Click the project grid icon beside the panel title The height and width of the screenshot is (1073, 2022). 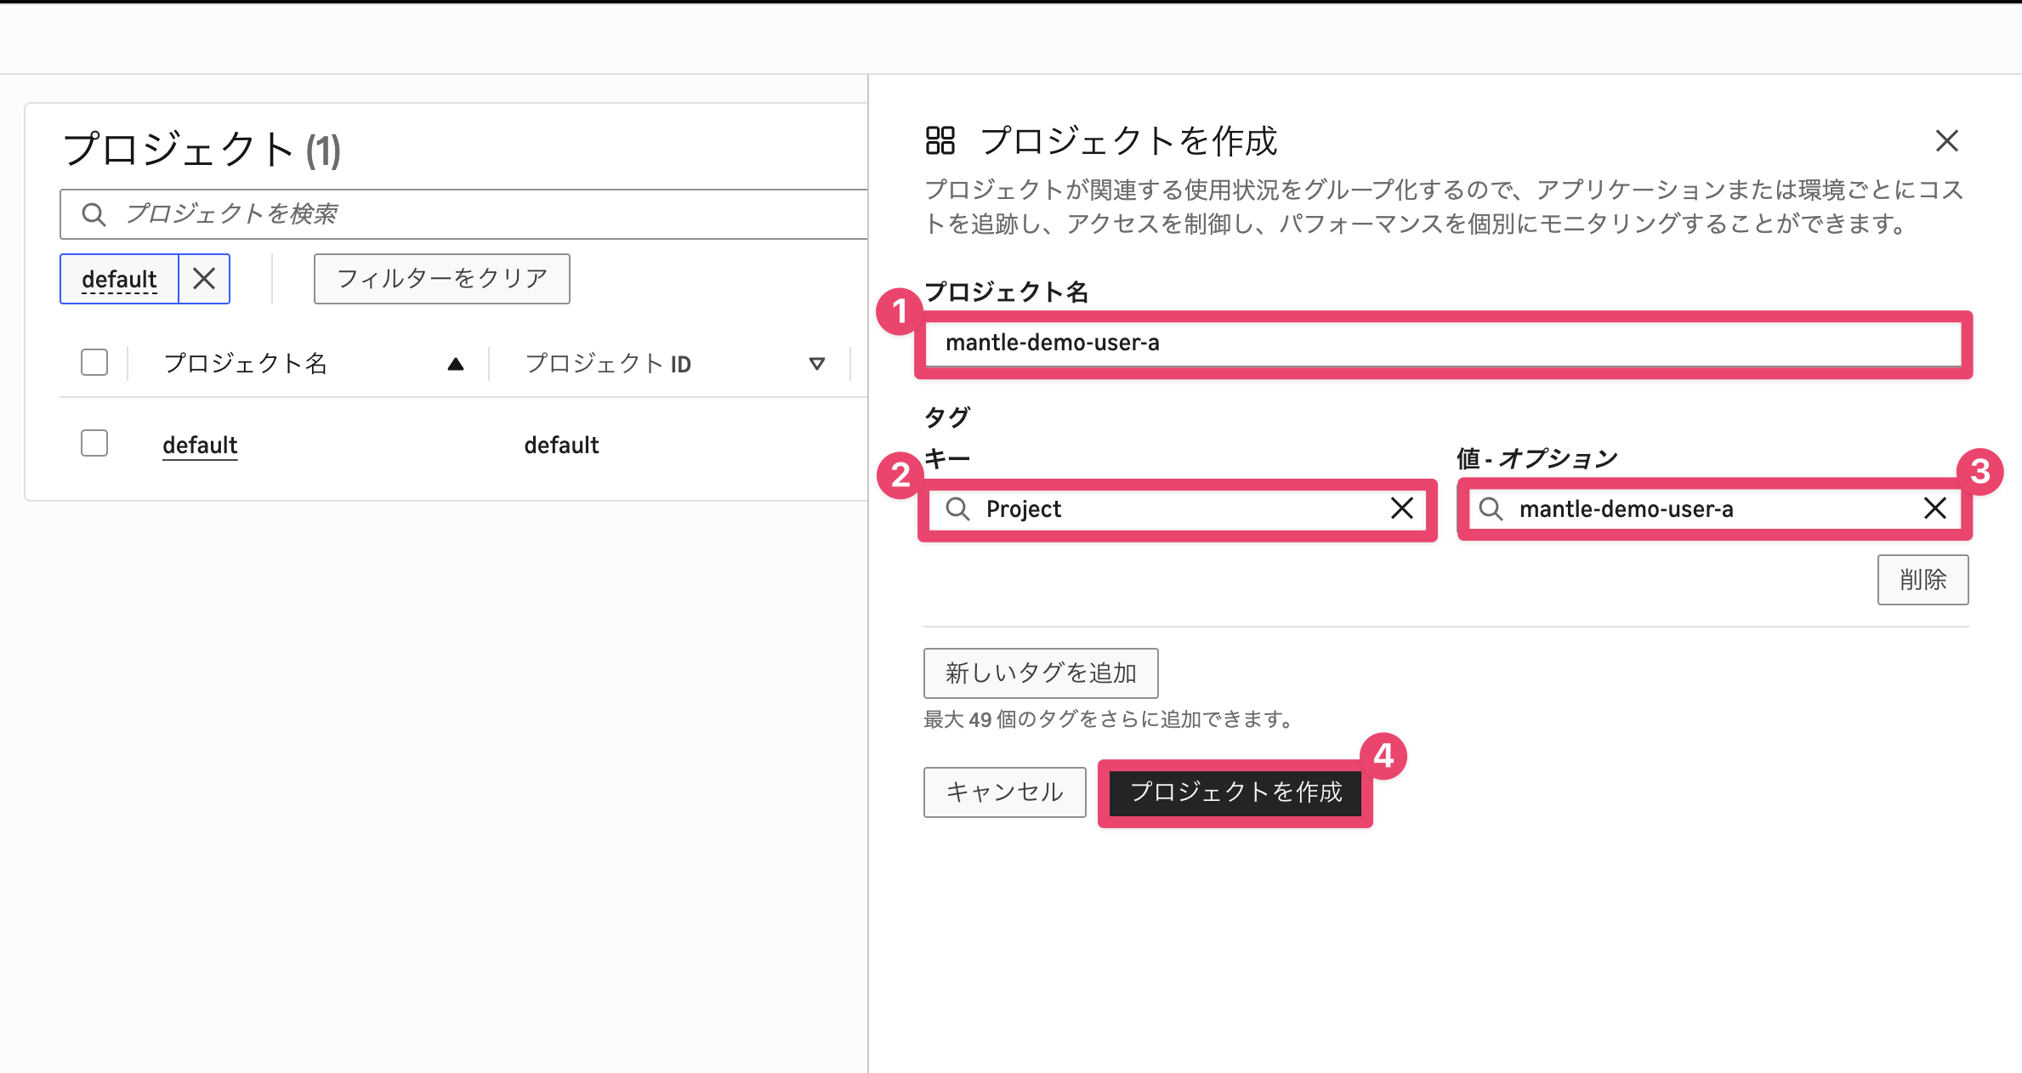pyautogui.click(x=940, y=140)
